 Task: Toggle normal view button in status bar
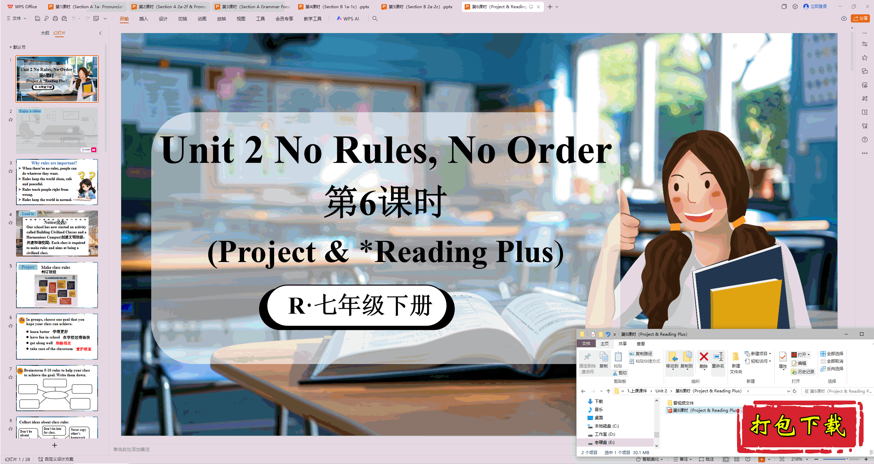coord(726,459)
